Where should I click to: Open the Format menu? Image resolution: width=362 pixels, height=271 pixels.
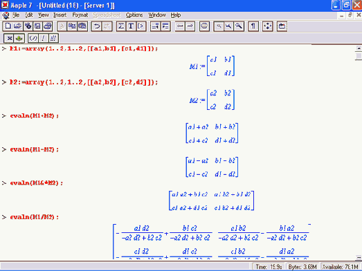pyautogui.click(x=80, y=15)
